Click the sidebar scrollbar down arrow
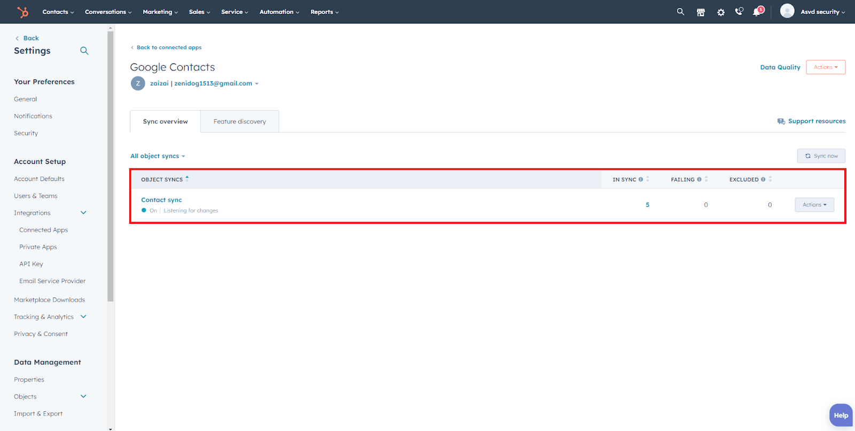 (x=111, y=428)
